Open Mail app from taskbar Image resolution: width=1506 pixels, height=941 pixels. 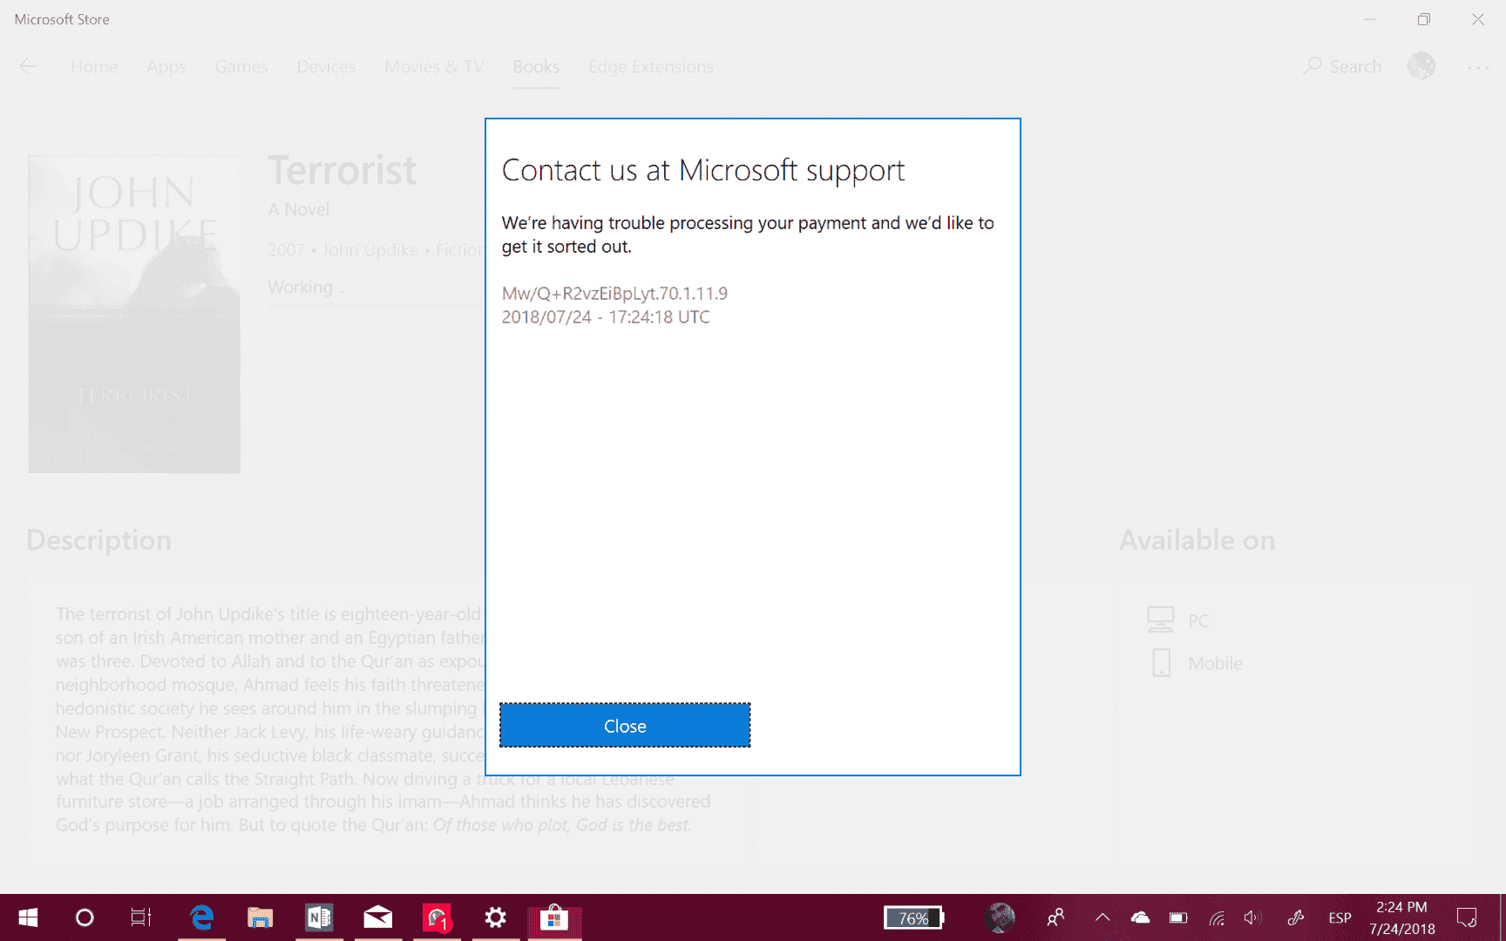[x=377, y=917]
